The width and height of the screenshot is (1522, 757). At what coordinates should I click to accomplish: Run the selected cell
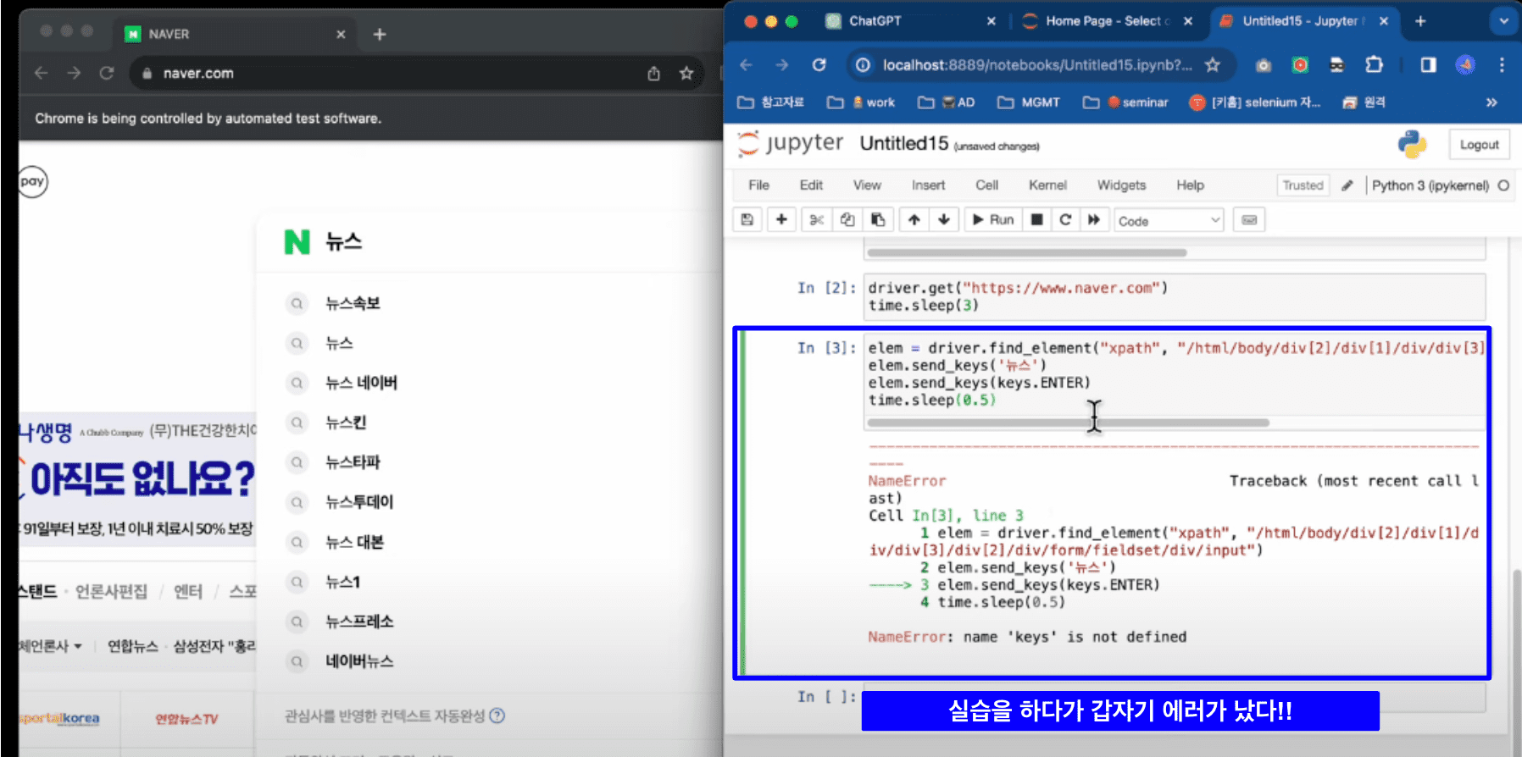(993, 220)
